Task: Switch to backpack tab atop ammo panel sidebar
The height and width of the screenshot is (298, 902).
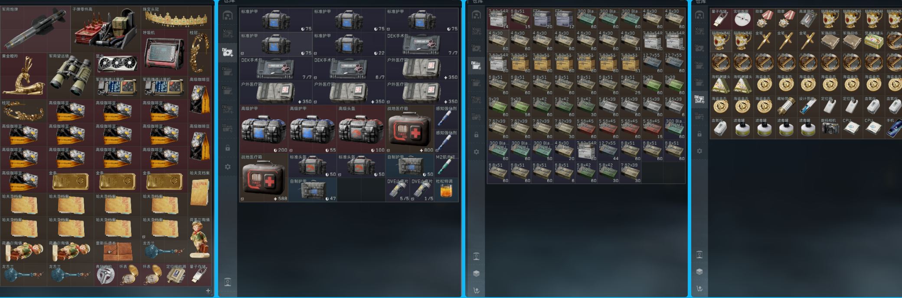Action: click(x=476, y=15)
